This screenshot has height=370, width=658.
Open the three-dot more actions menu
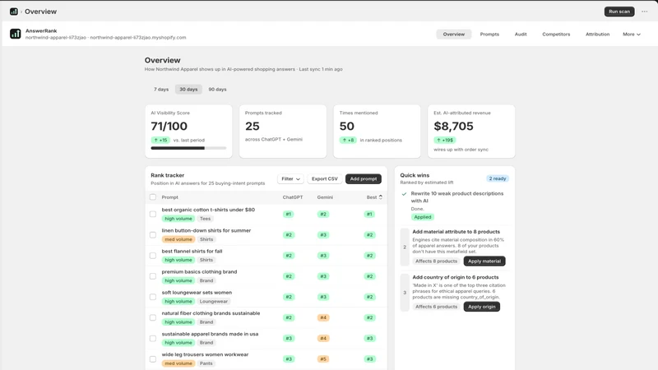coord(645,12)
